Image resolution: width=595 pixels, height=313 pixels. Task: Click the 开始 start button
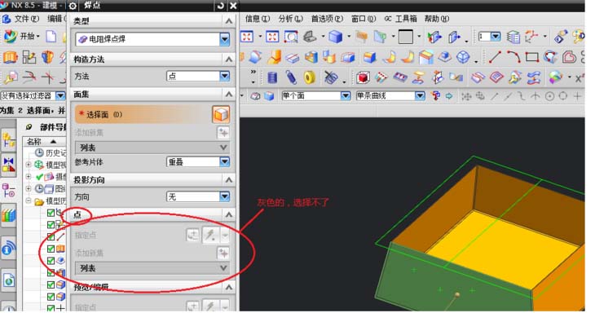pyautogui.click(x=21, y=37)
